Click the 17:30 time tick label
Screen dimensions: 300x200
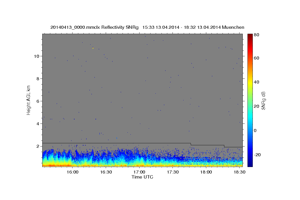pyautogui.click(x=173, y=172)
